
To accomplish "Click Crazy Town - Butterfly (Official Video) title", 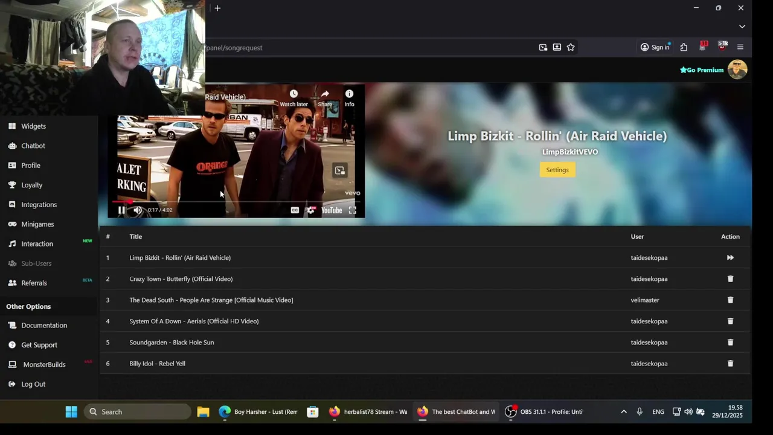I will (x=181, y=279).
